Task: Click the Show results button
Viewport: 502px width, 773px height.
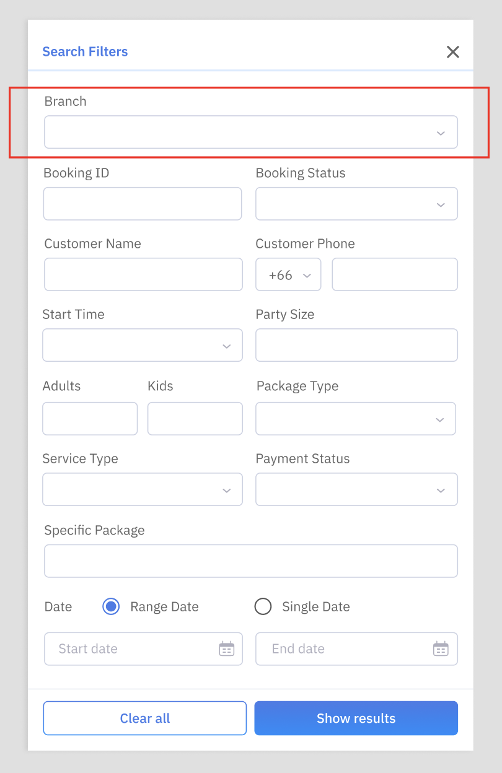Action: pyautogui.click(x=356, y=718)
